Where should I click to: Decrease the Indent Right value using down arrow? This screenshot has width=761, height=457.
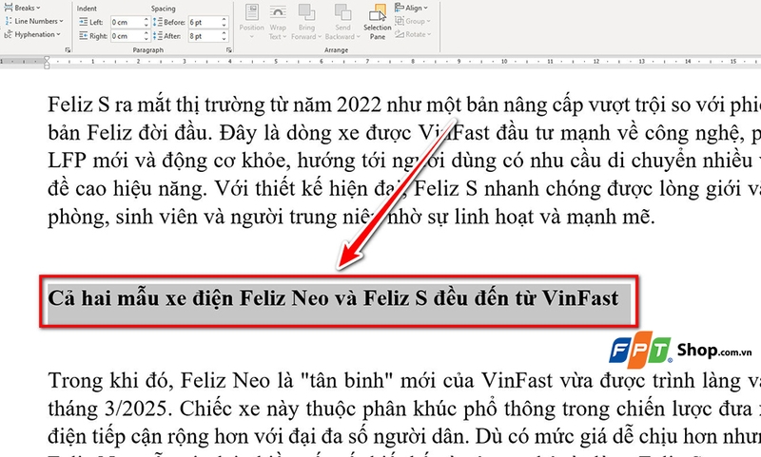point(146,39)
